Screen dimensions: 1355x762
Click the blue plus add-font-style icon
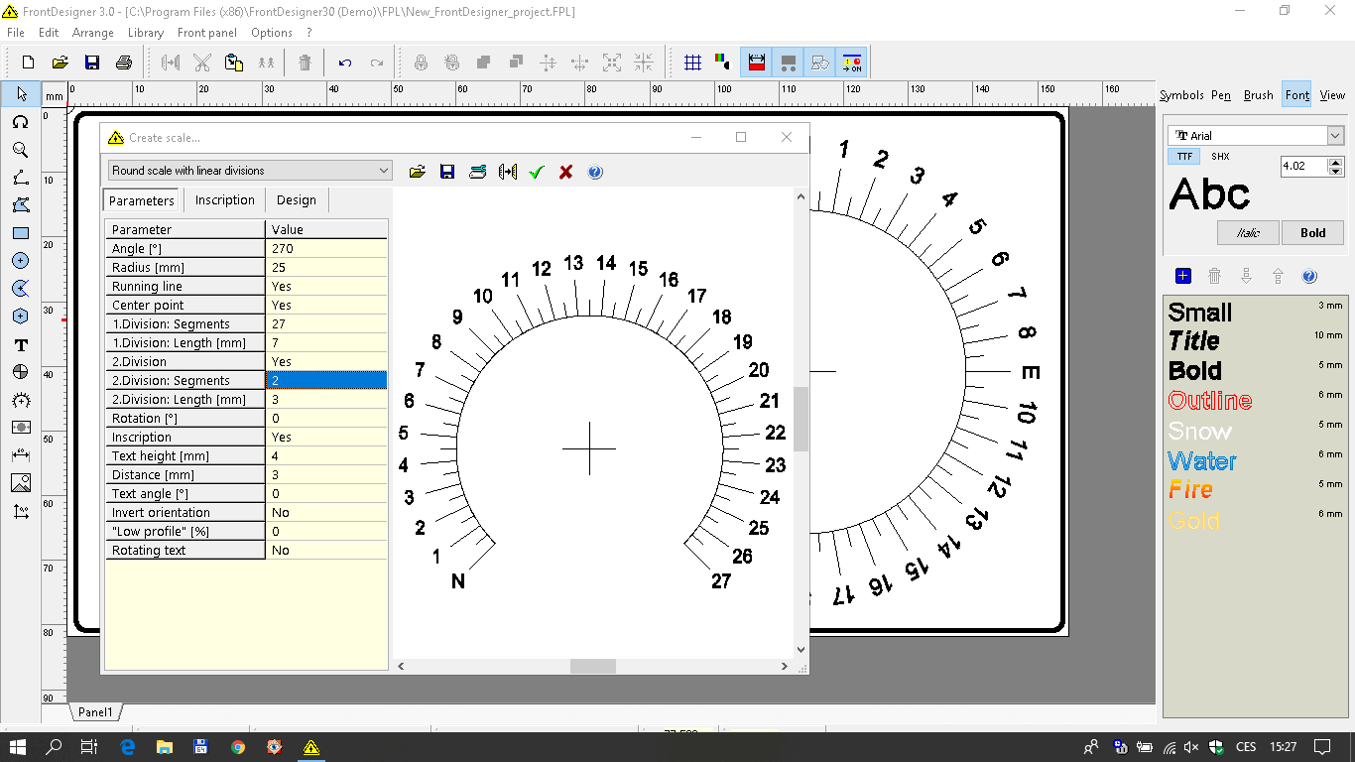[1182, 276]
